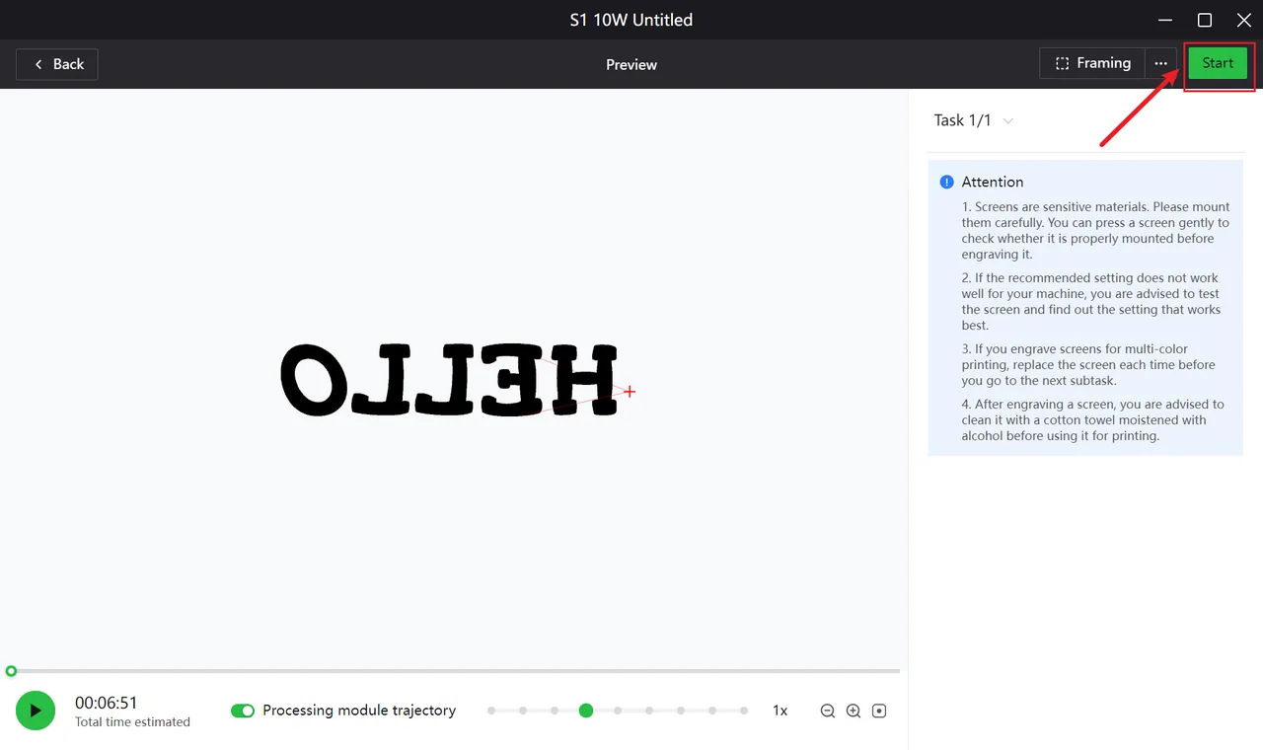
Task: Play the processing preview simulation
Action: pos(36,711)
